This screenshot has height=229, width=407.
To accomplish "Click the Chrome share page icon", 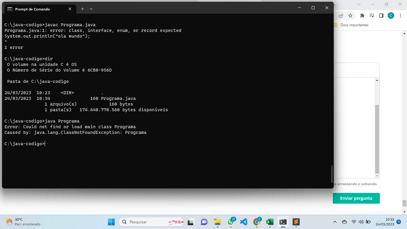I will (x=341, y=16).
